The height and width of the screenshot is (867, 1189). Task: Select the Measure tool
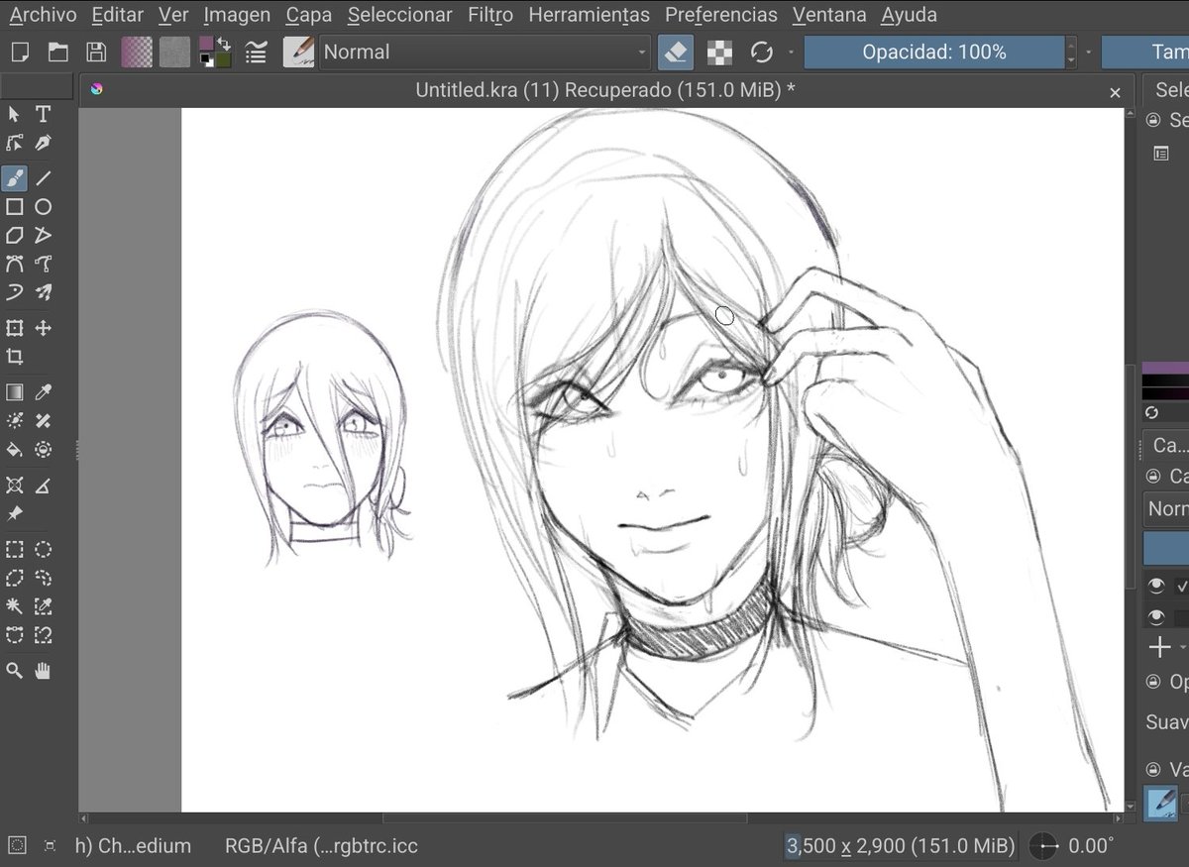tap(44, 486)
